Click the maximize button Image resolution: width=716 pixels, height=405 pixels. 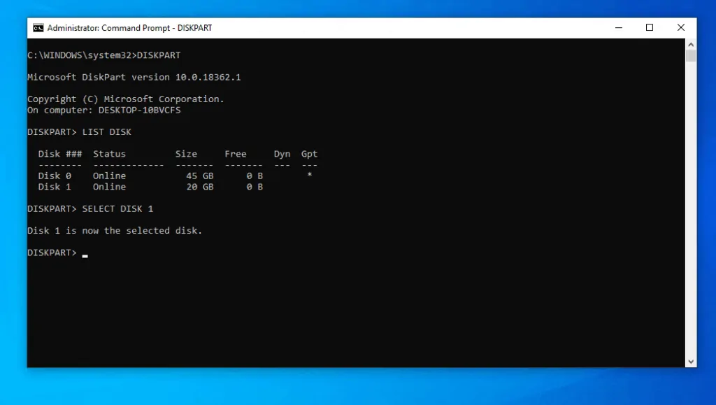[x=649, y=27]
